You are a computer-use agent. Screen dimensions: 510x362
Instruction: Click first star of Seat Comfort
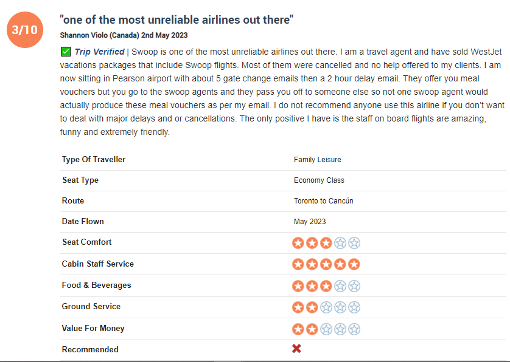298,243
